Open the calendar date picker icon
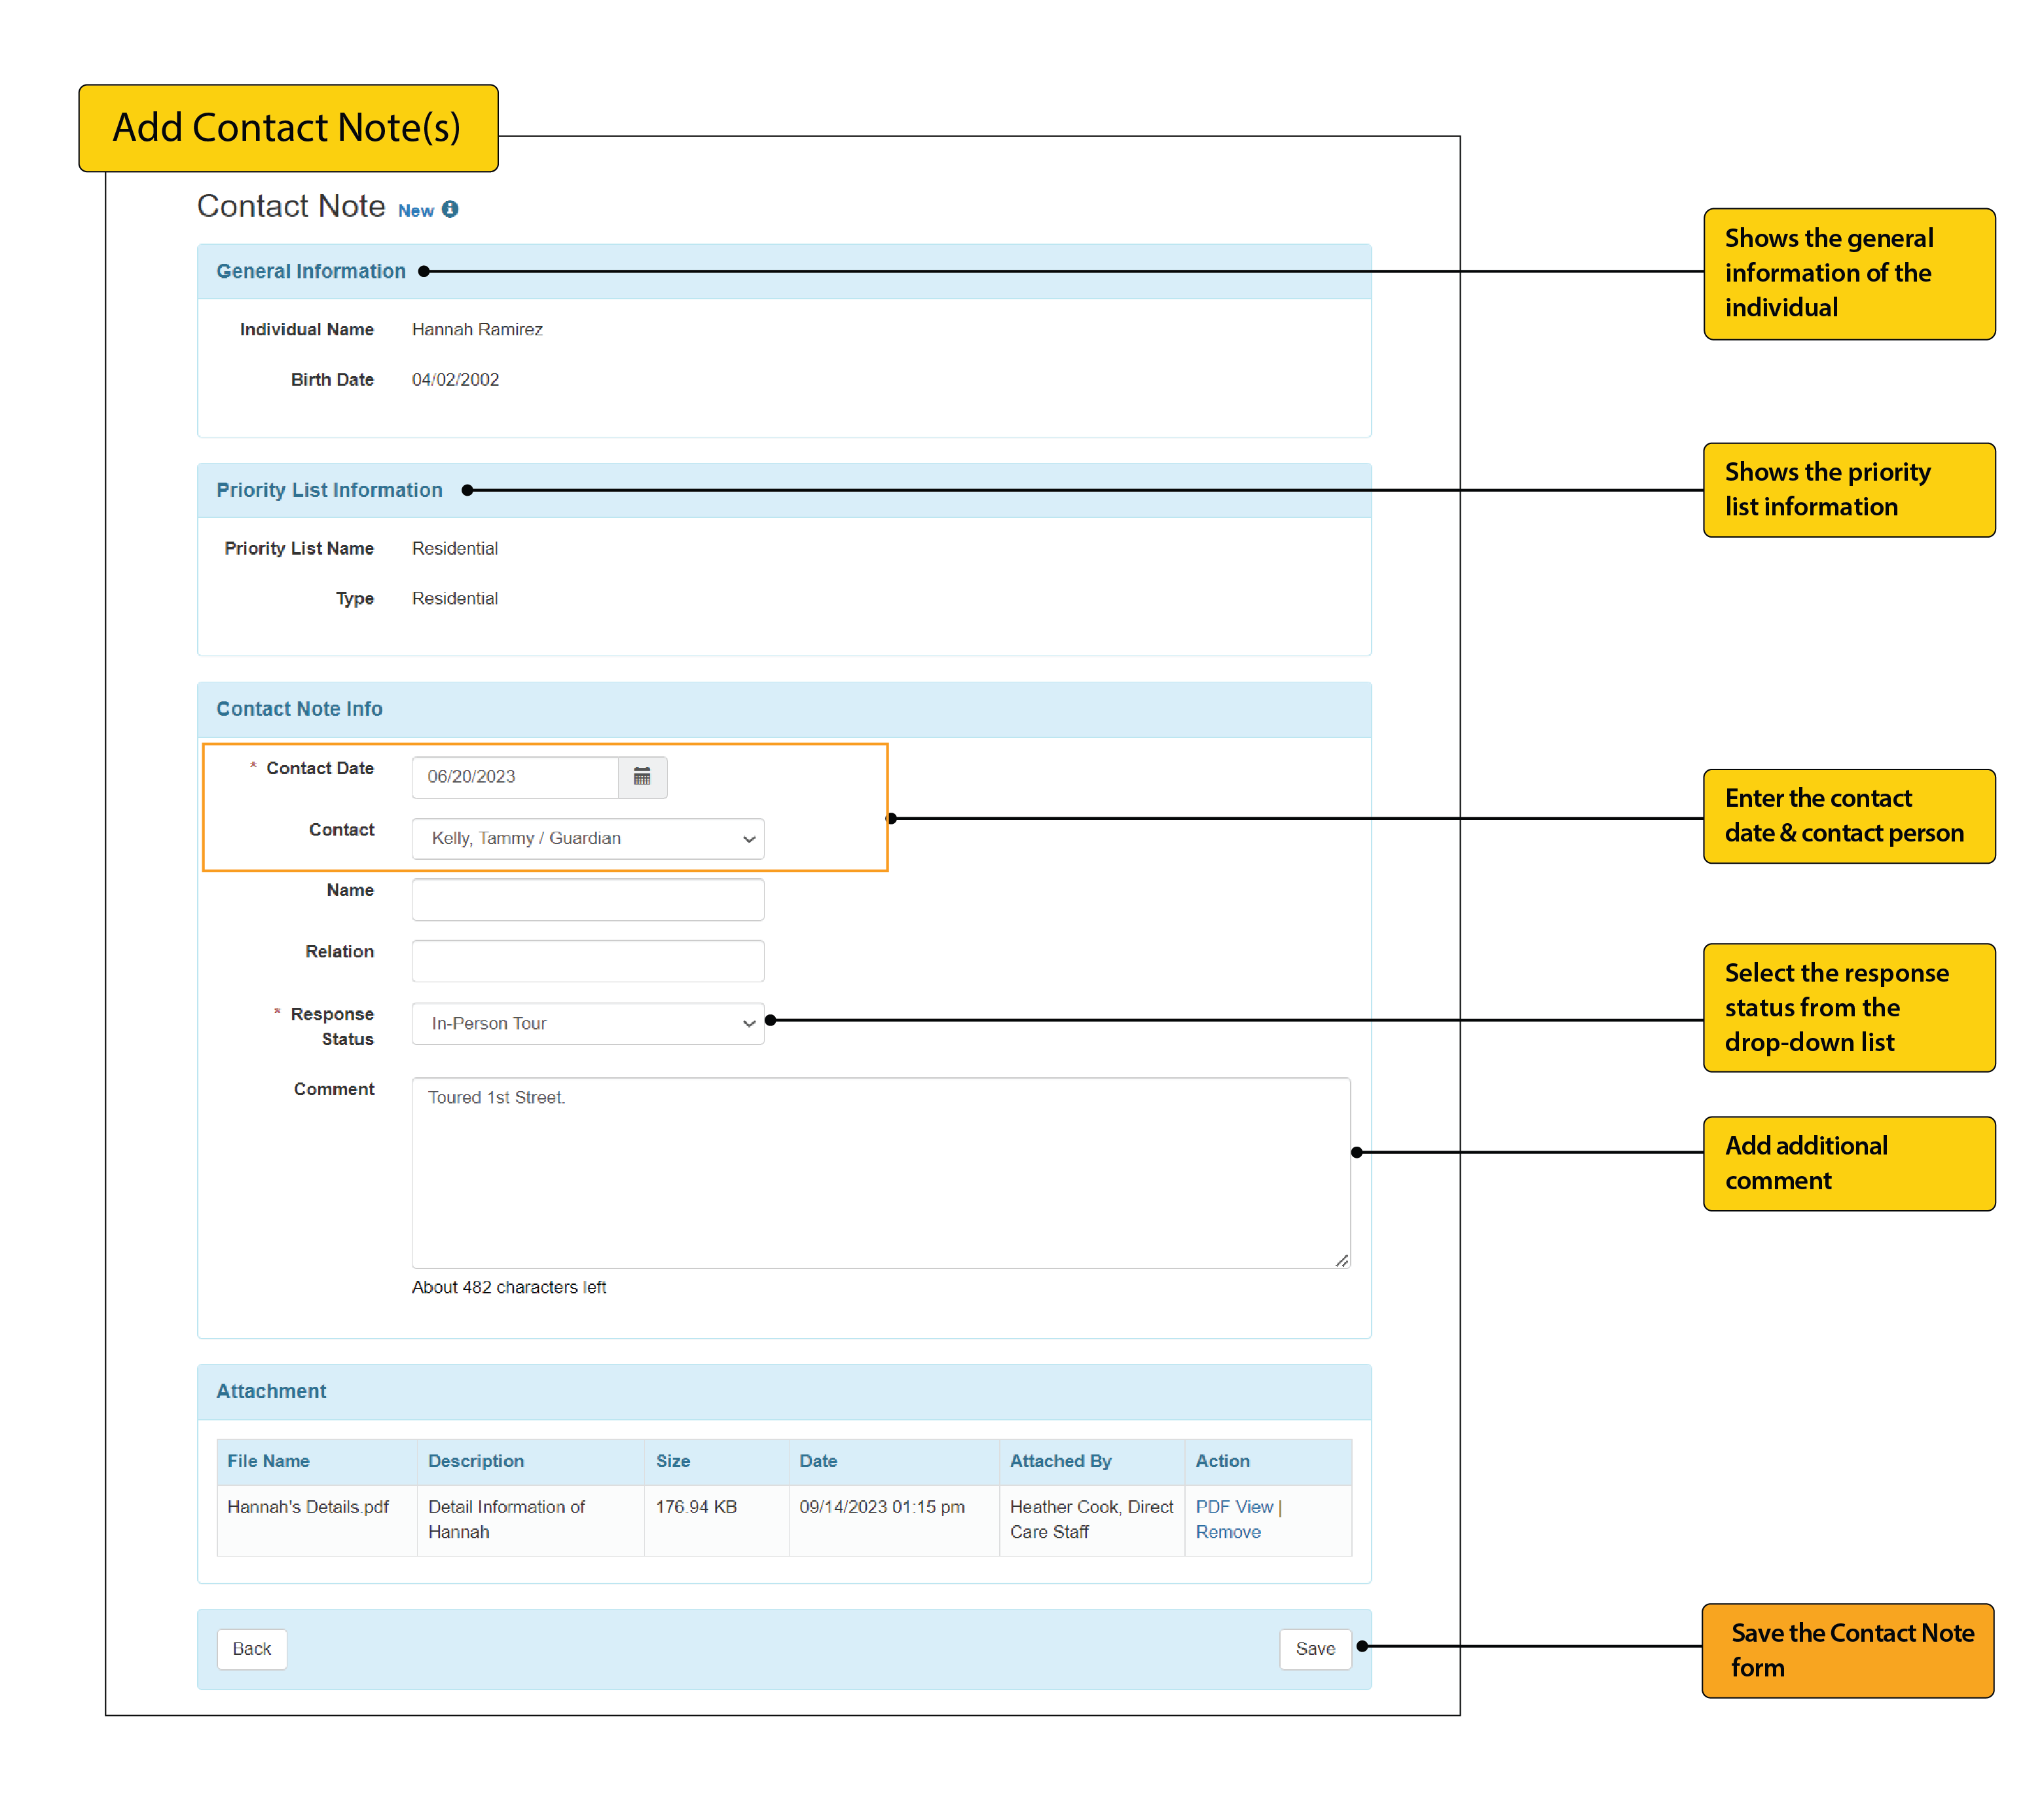Viewport: 2044px width, 1793px height. tap(642, 776)
